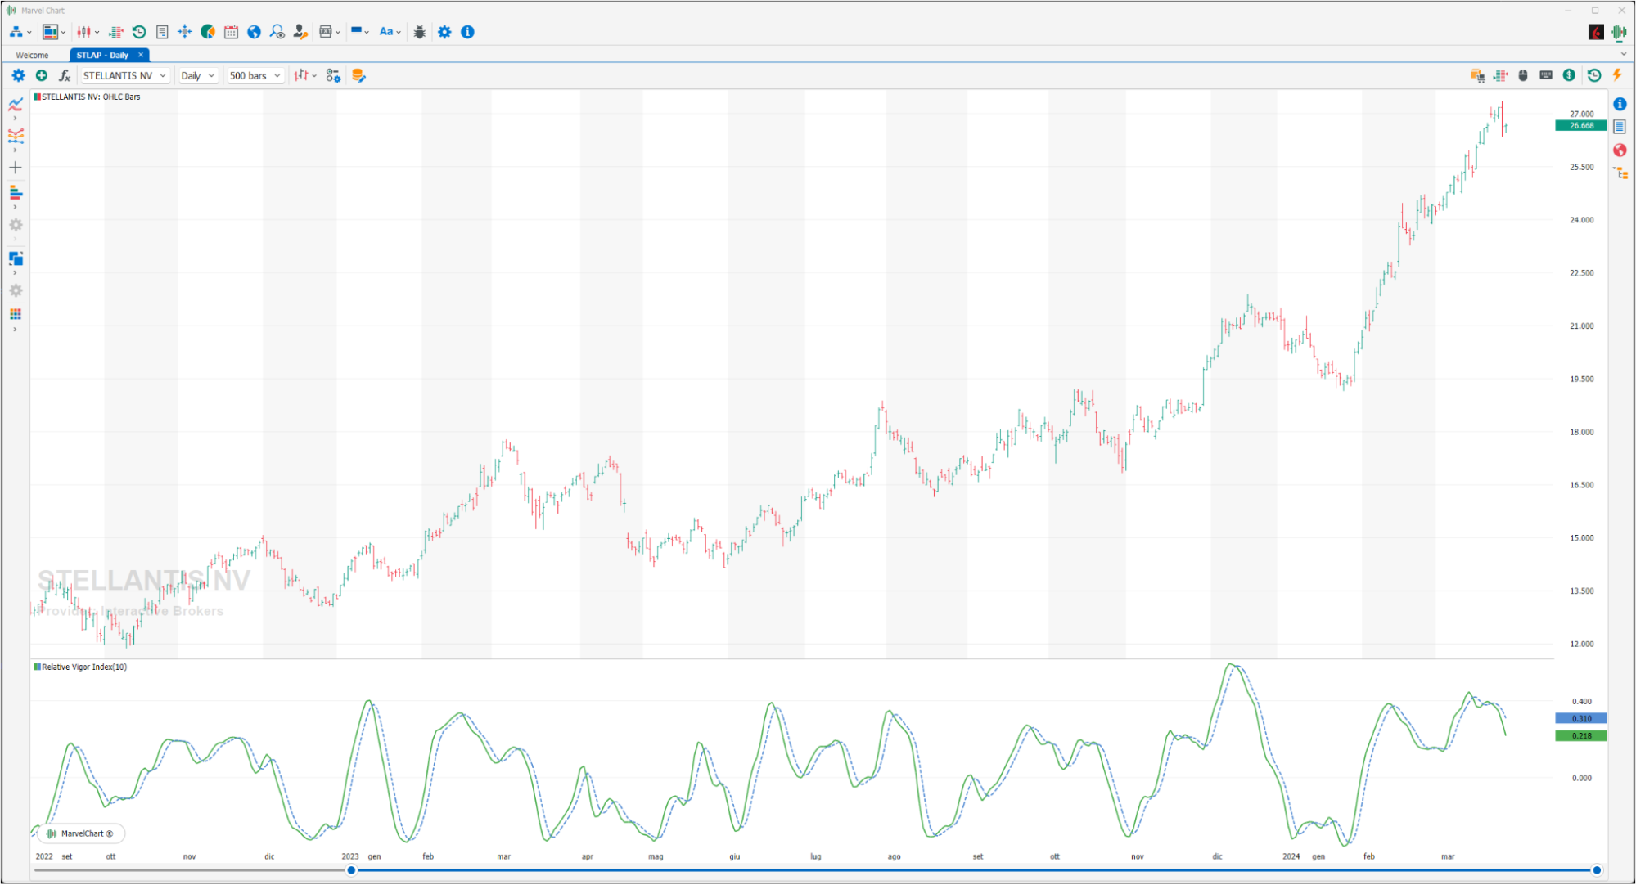Select the STLAP - Daily tab
The width and height of the screenshot is (1636, 885).
pyautogui.click(x=102, y=55)
